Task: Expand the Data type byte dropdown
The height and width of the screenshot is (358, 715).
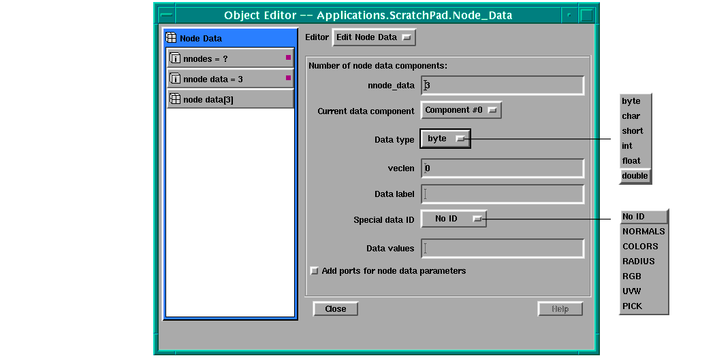Action: point(445,139)
